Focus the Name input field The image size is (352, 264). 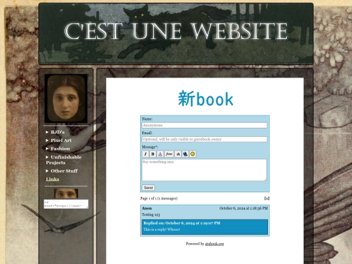pyautogui.click(x=204, y=125)
